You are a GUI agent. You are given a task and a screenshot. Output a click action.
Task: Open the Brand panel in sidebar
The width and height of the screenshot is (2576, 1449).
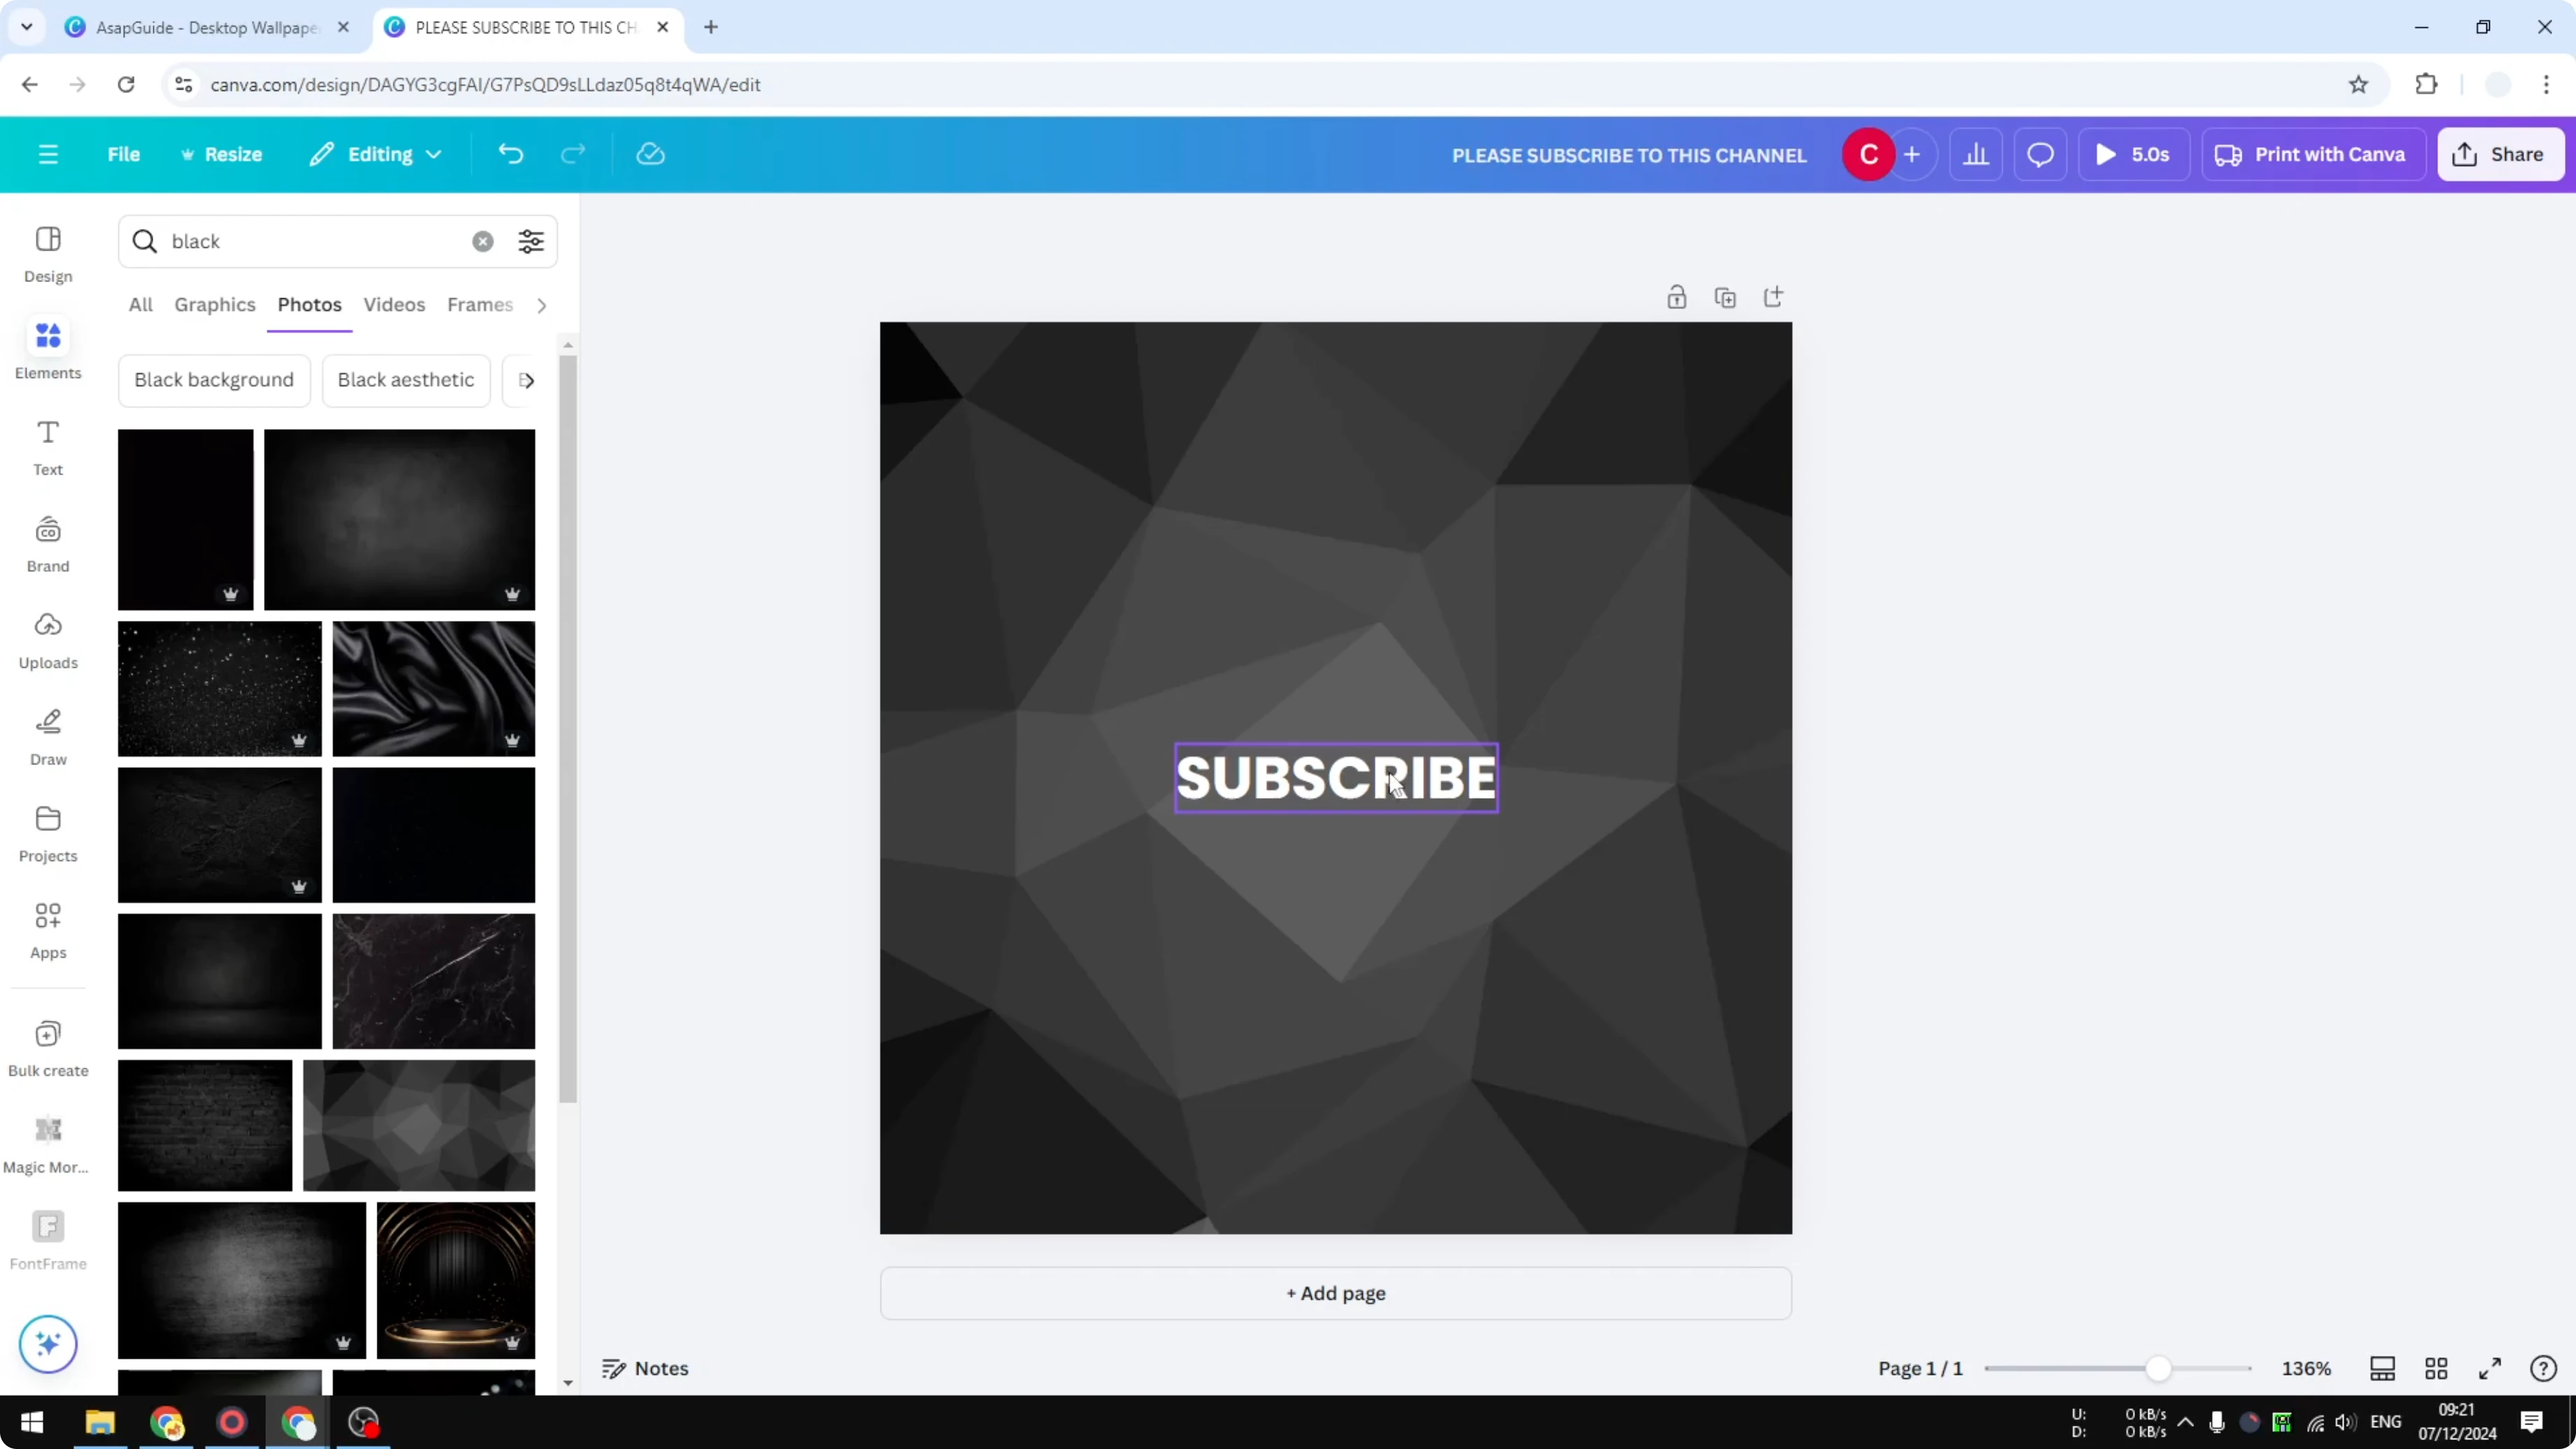pyautogui.click(x=48, y=544)
